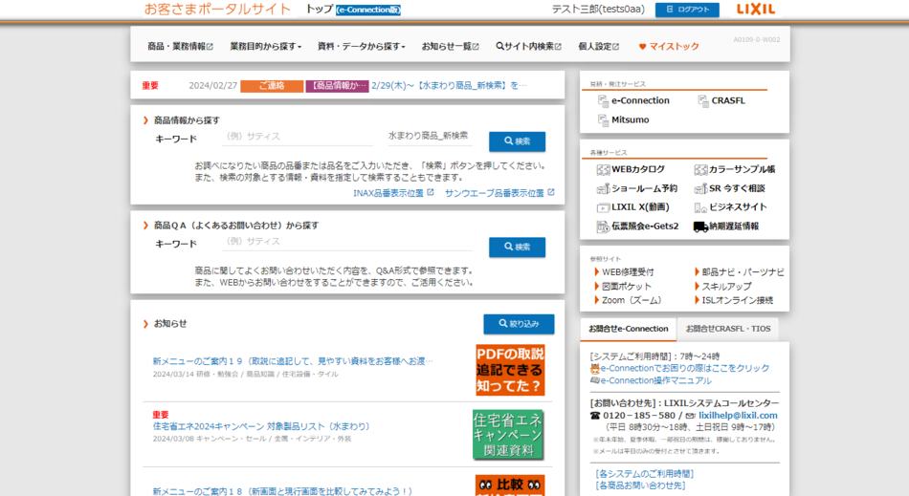Expand the 業務目的から探す dropdown menu
Screen dimensions: 909x496
pyautogui.click(x=265, y=47)
